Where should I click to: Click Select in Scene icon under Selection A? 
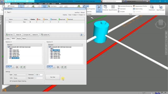click(x=24, y=67)
